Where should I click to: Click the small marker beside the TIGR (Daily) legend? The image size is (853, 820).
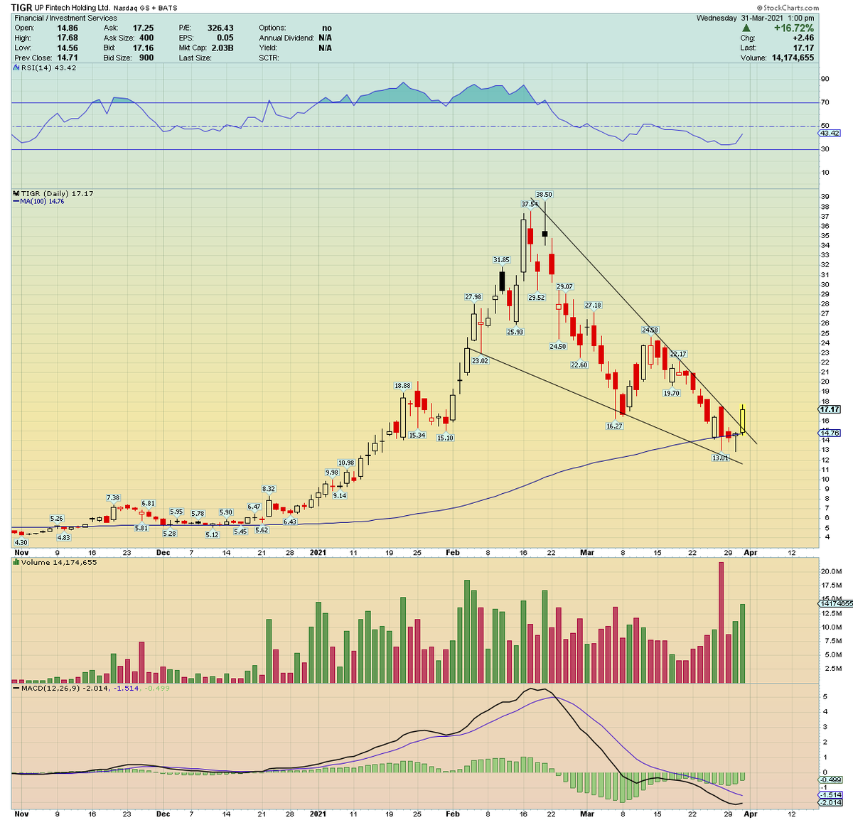point(16,193)
